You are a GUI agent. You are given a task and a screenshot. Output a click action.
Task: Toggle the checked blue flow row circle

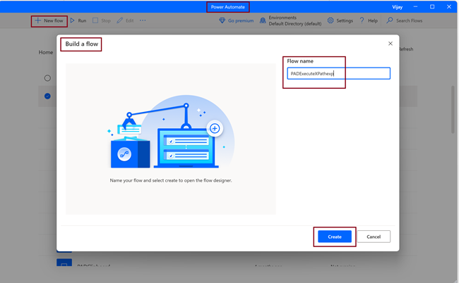click(47, 96)
